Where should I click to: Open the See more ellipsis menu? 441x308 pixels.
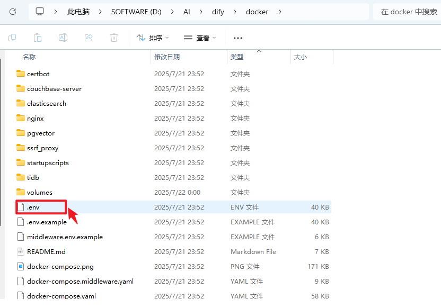tap(237, 38)
